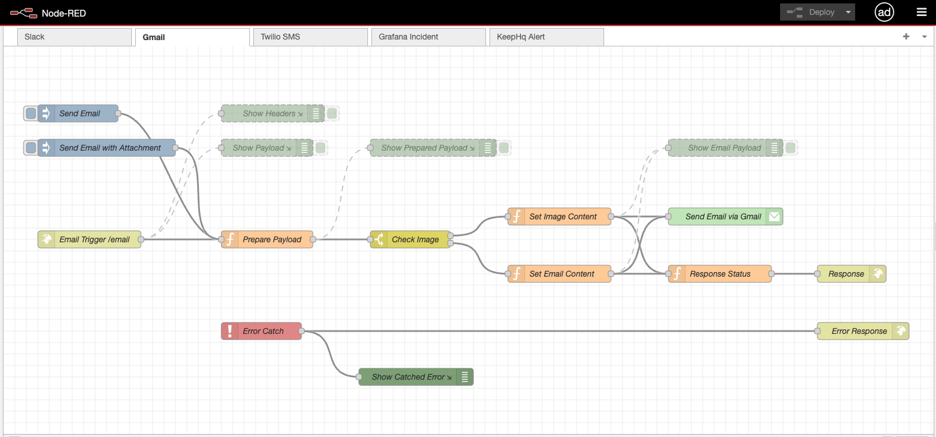Viewport: 936px width, 437px height.
Task: Click the Set Image Content function icon
Action: 516,216
